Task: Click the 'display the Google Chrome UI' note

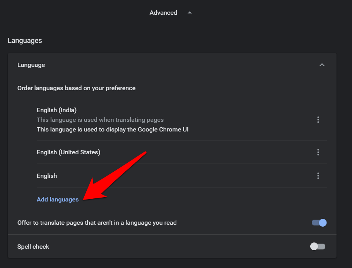Action: click(113, 130)
